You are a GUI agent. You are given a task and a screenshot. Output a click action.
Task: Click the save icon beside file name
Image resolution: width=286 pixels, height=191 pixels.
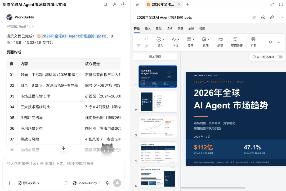[x=254, y=17]
